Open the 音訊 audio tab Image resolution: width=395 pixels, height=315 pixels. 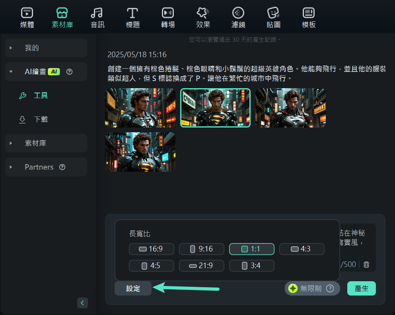tap(97, 17)
